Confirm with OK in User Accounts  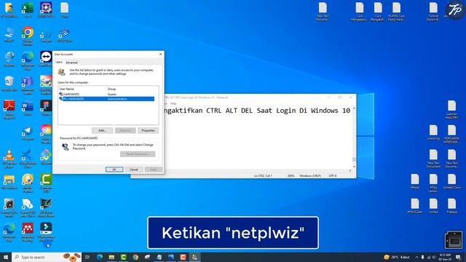114,170
